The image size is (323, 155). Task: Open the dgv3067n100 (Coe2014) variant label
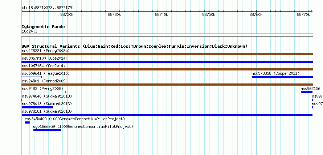coord(45,58)
